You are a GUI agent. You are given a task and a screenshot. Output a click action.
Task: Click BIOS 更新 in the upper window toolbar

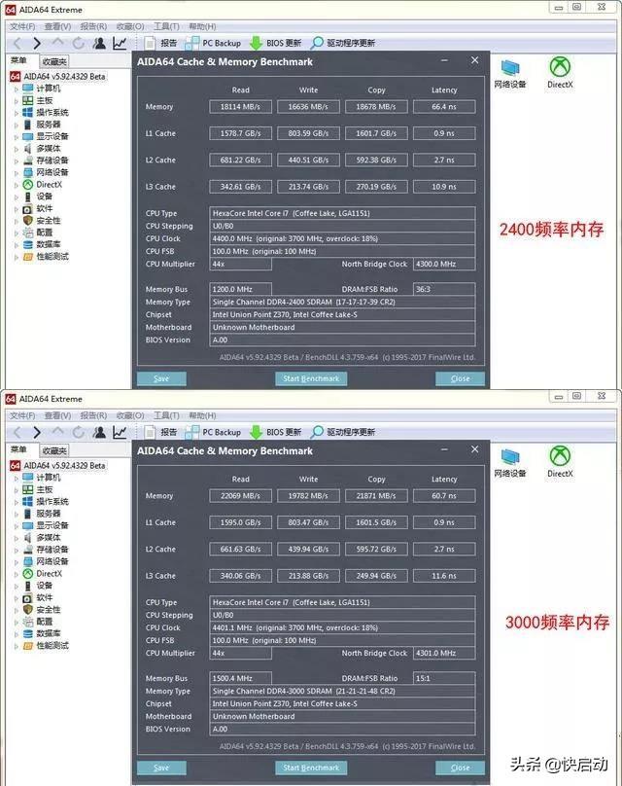[275, 43]
